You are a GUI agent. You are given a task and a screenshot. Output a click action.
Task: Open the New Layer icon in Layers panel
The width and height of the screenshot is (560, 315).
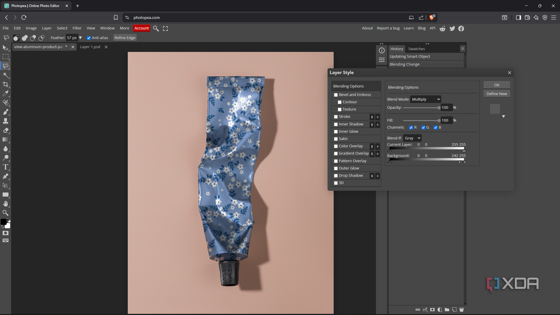[x=454, y=310]
